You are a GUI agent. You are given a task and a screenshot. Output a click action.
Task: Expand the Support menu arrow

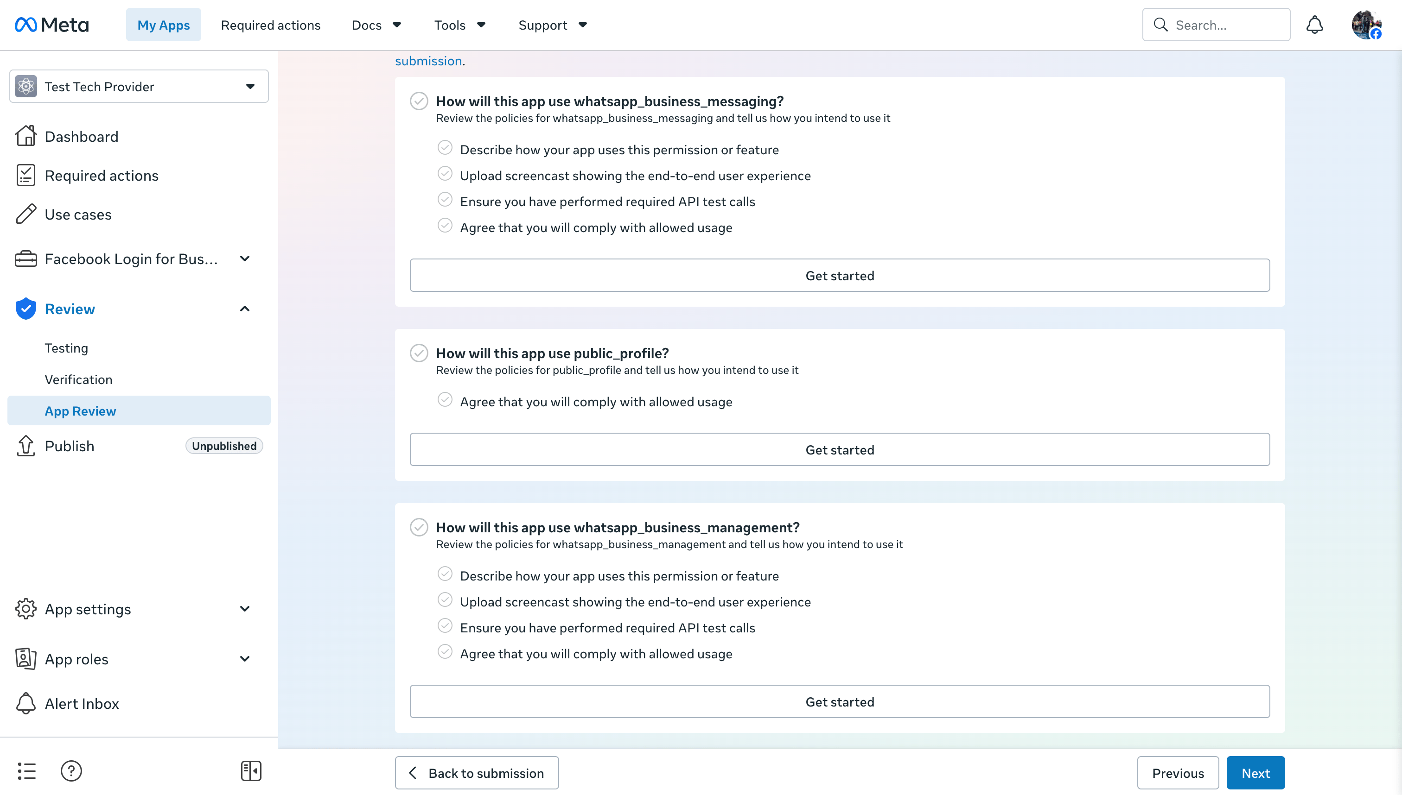(583, 25)
